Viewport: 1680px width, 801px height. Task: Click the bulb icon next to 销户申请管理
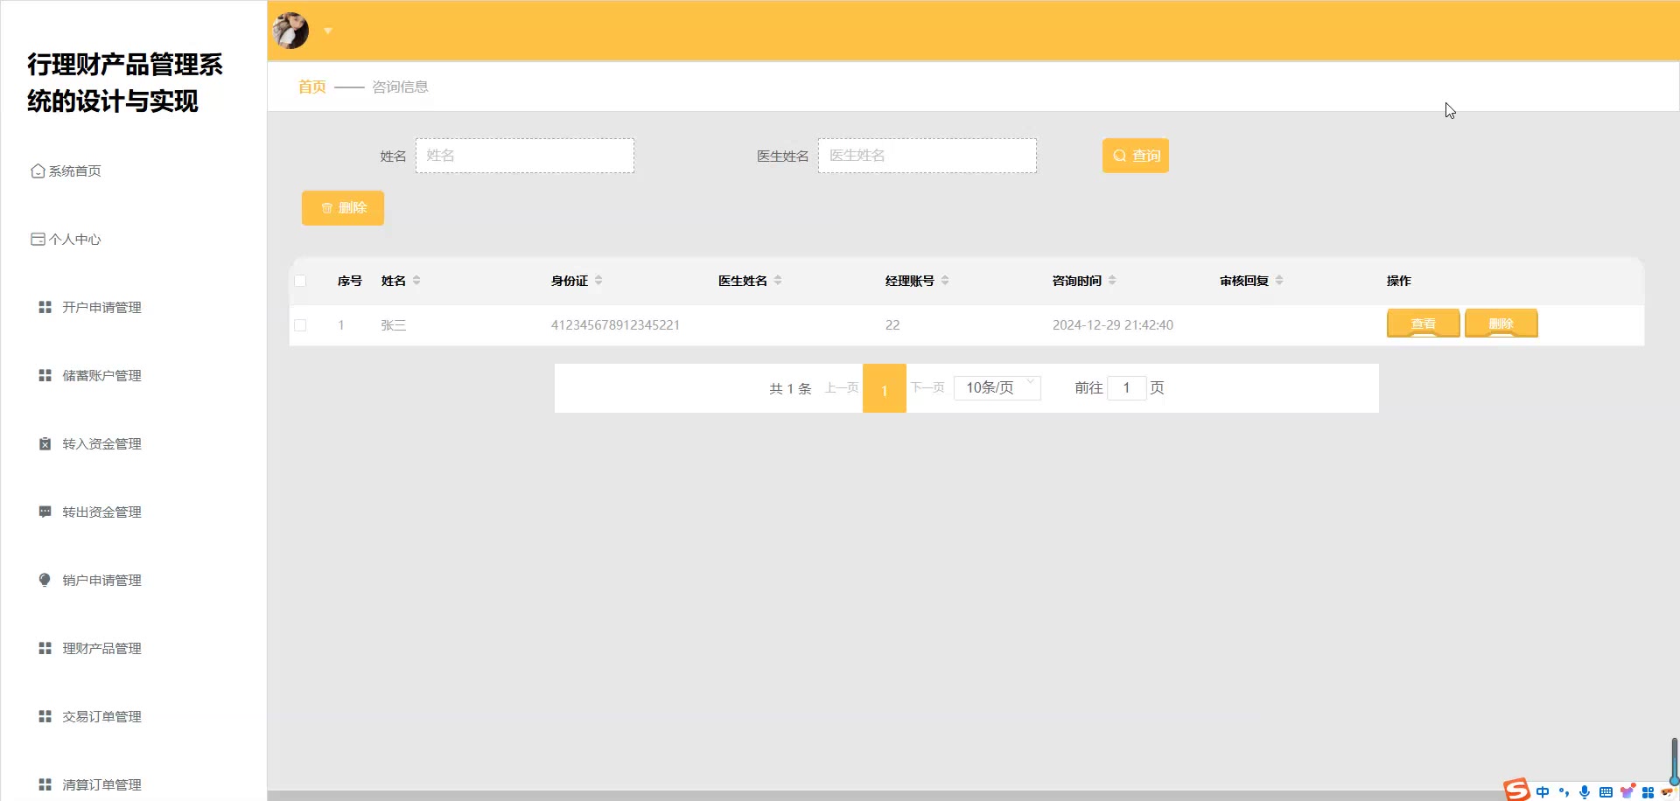(45, 580)
